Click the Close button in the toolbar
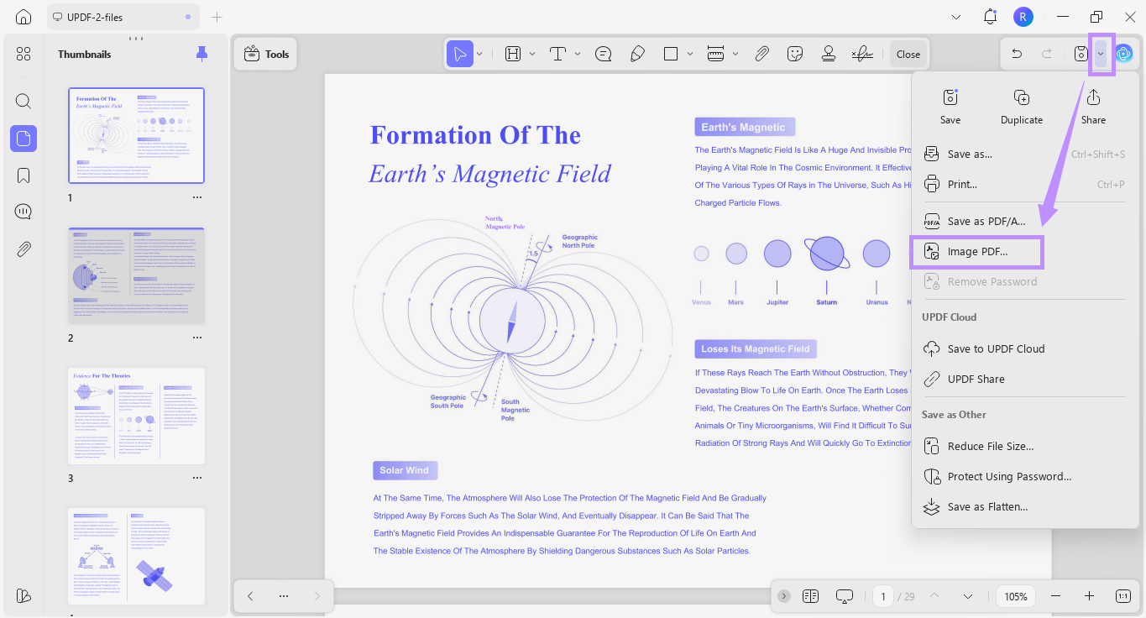Viewport: 1146px width, 618px height. pyautogui.click(x=908, y=53)
